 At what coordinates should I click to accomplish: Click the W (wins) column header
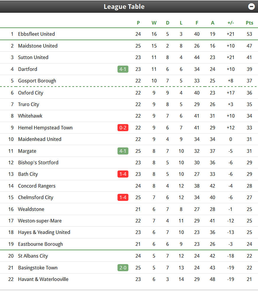coord(154,23)
